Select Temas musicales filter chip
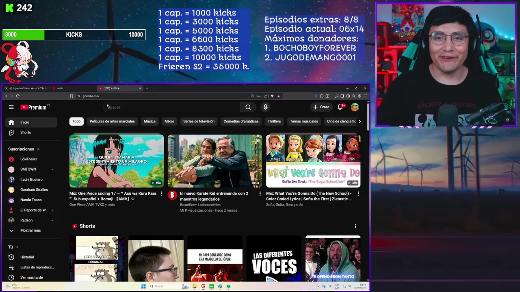 [x=304, y=121]
